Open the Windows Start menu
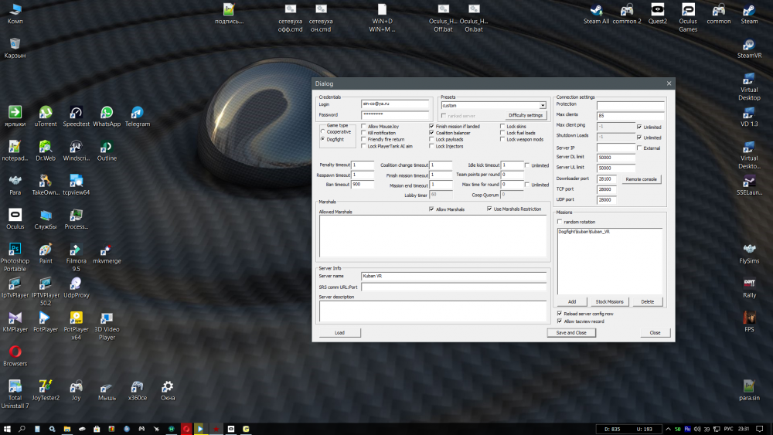This screenshot has width=773, height=435. [7, 428]
